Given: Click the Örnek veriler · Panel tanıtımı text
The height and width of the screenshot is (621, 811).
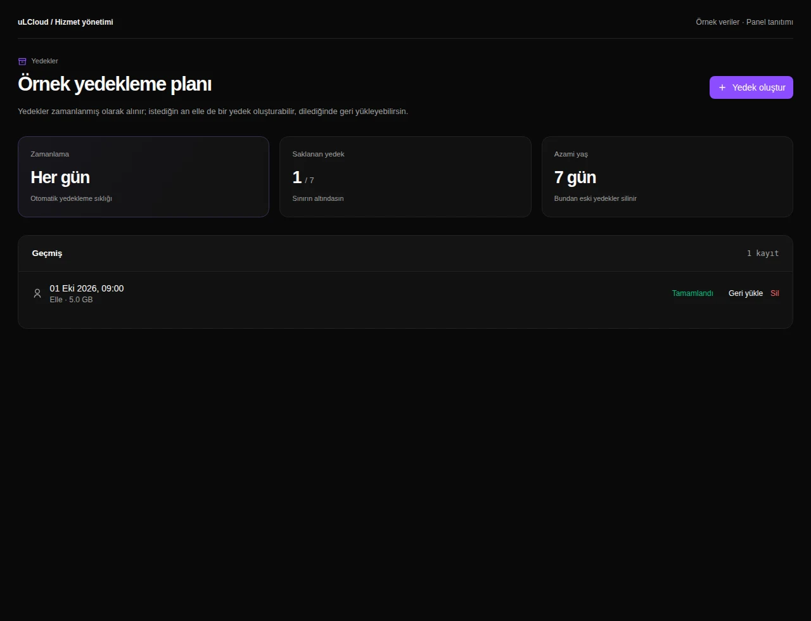Looking at the screenshot, I should click(744, 22).
